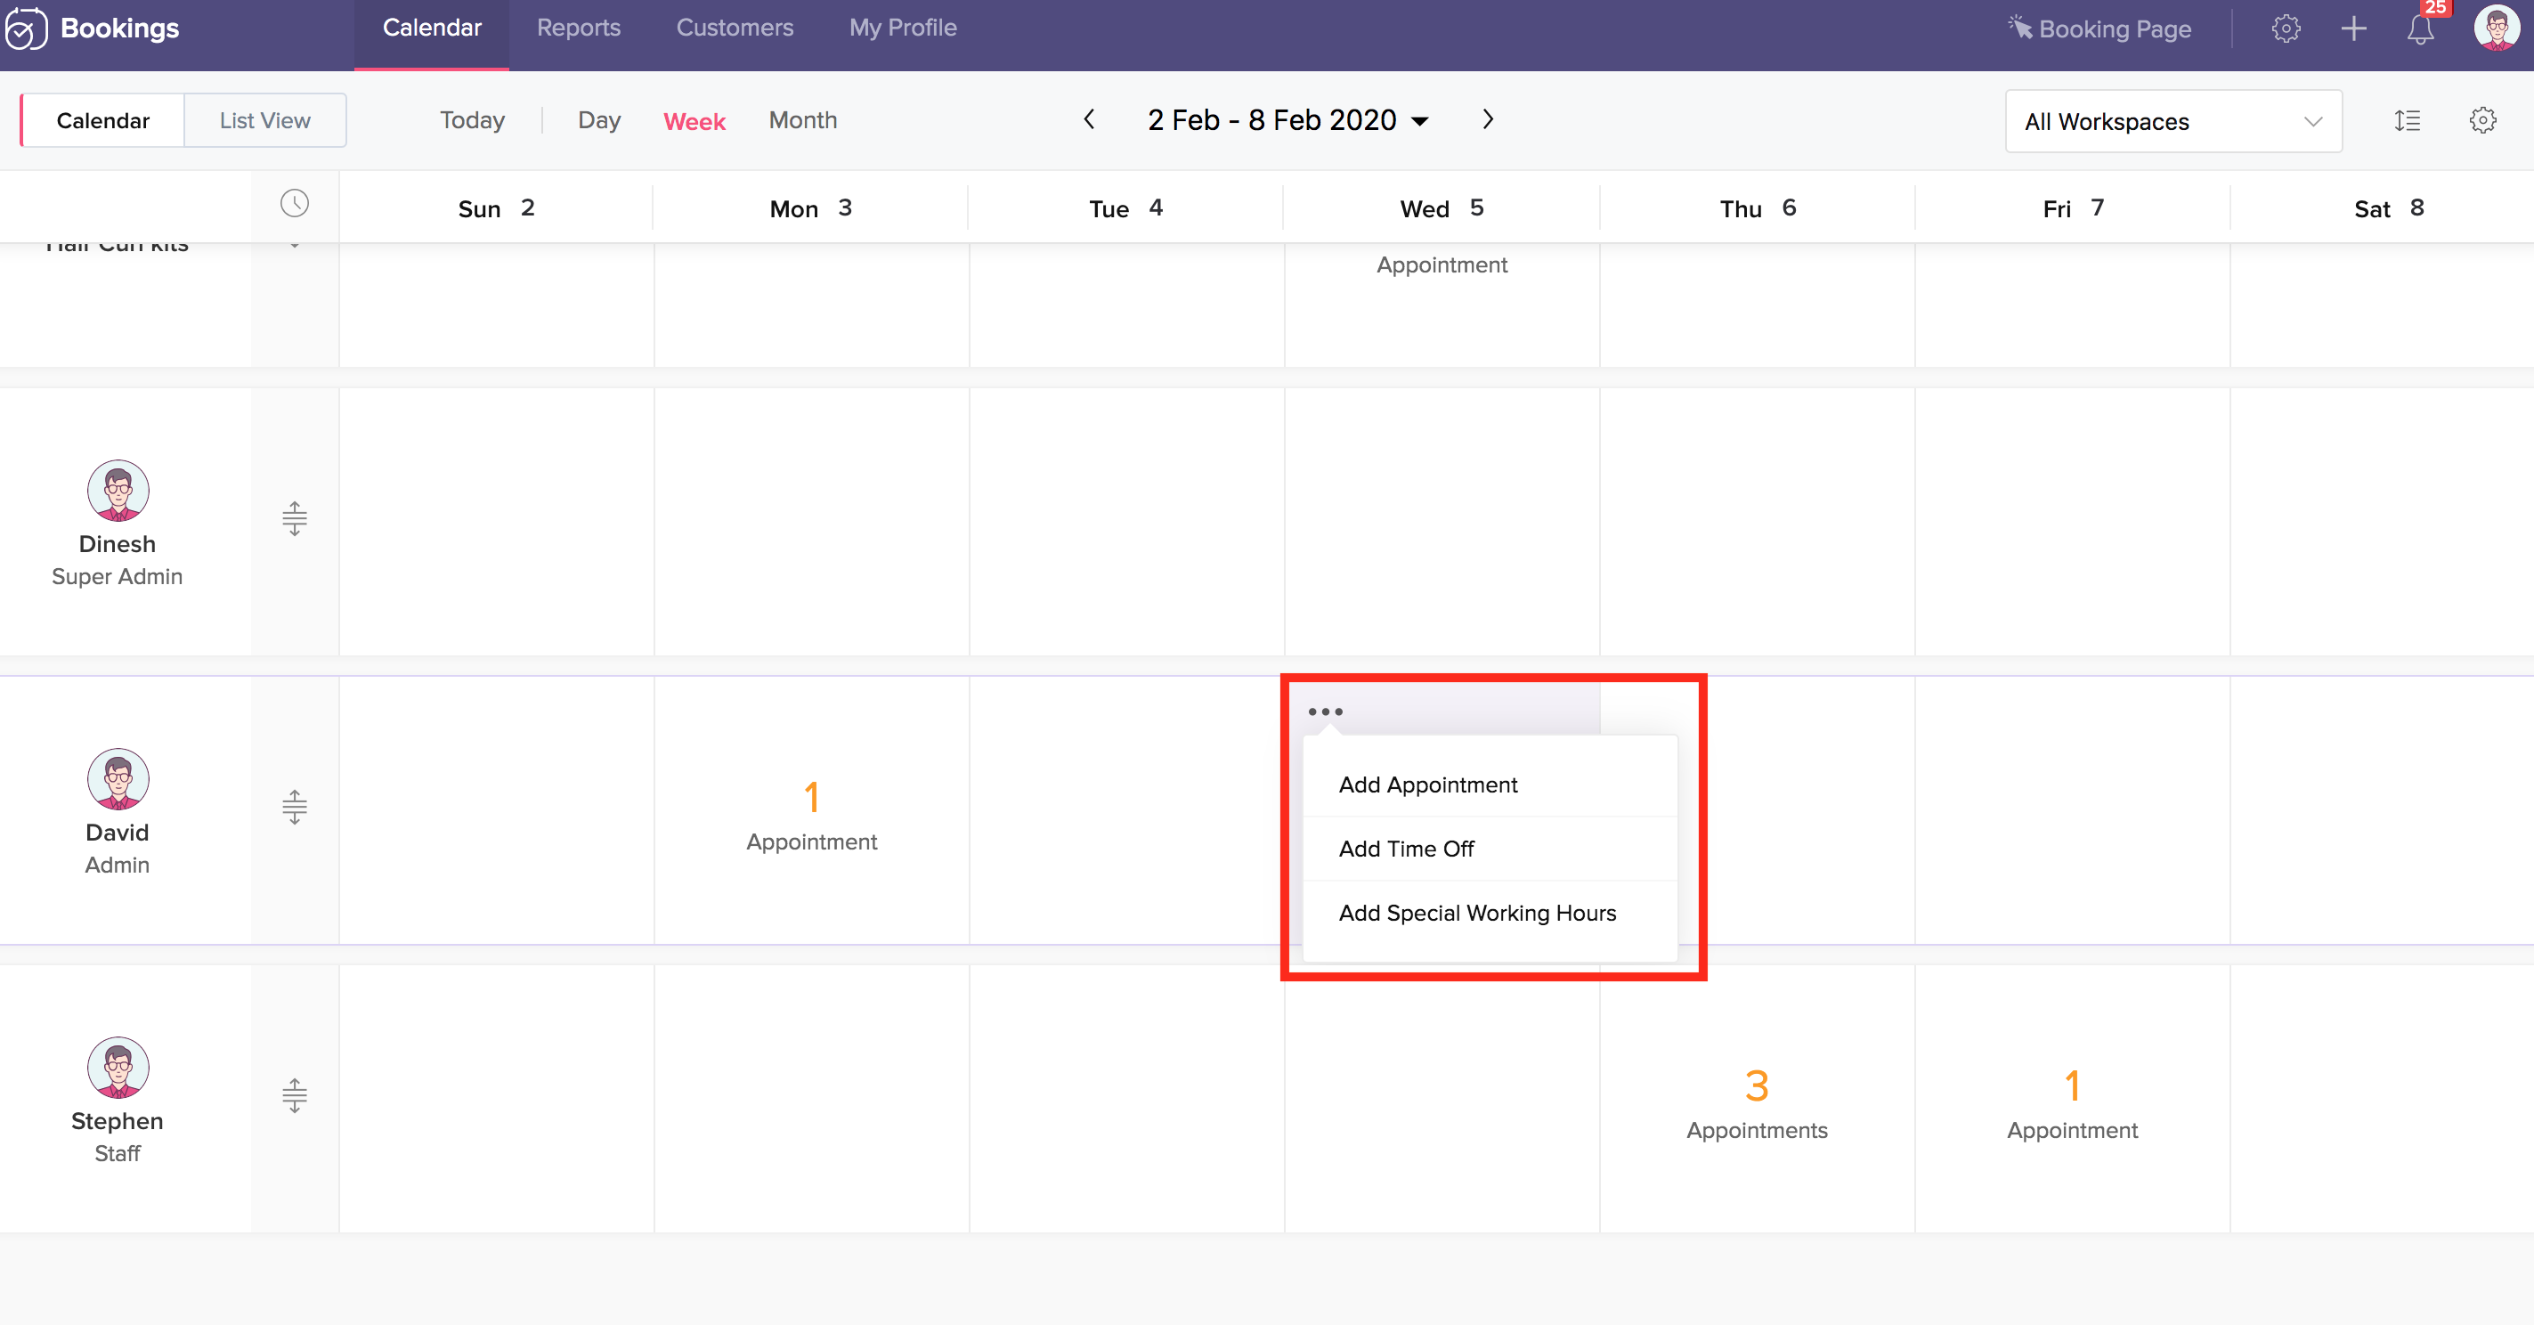
Task: Click the plus icon in top bar
Action: pyautogui.click(x=2353, y=28)
